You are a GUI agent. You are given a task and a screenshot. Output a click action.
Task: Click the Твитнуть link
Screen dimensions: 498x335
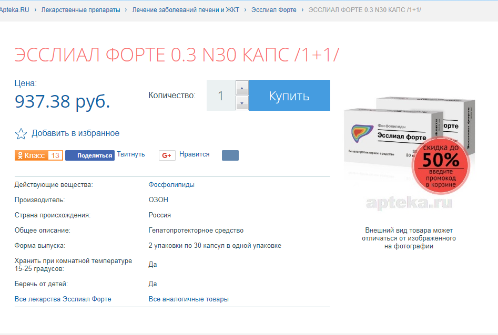(x=130, y=154)
